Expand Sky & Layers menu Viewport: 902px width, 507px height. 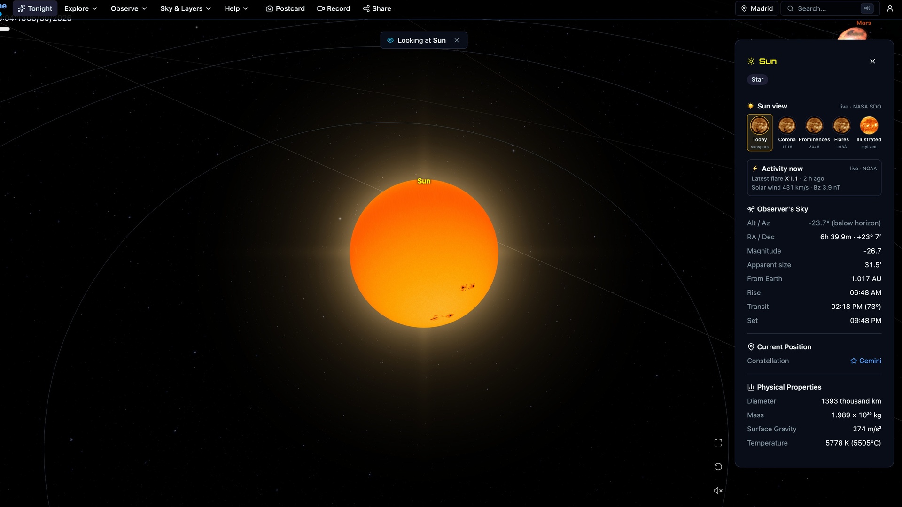click(186, 8)
